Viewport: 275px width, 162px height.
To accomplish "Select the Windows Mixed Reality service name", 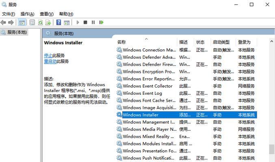I will (148, 136).
